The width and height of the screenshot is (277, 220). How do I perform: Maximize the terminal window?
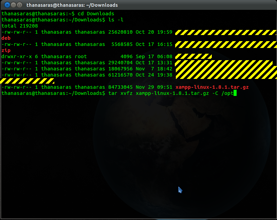tap(19, 5)
